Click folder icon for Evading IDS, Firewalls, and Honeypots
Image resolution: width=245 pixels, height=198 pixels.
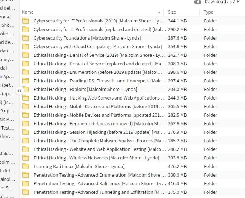25,81
